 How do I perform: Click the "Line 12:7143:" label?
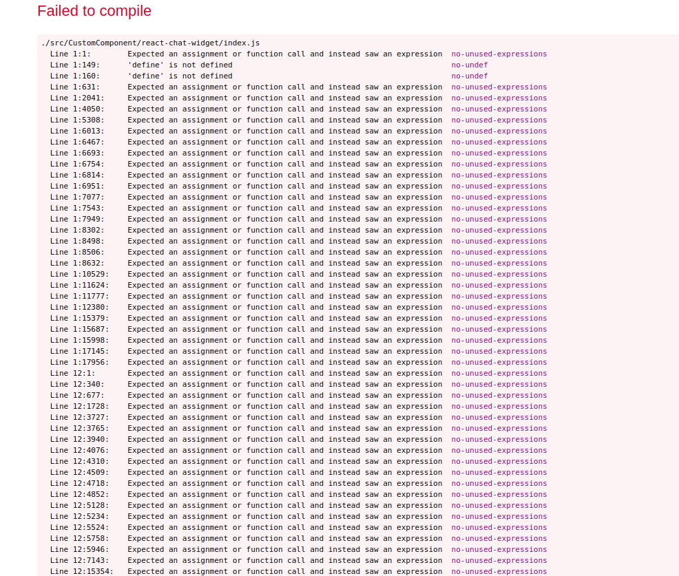pos(80,561)
